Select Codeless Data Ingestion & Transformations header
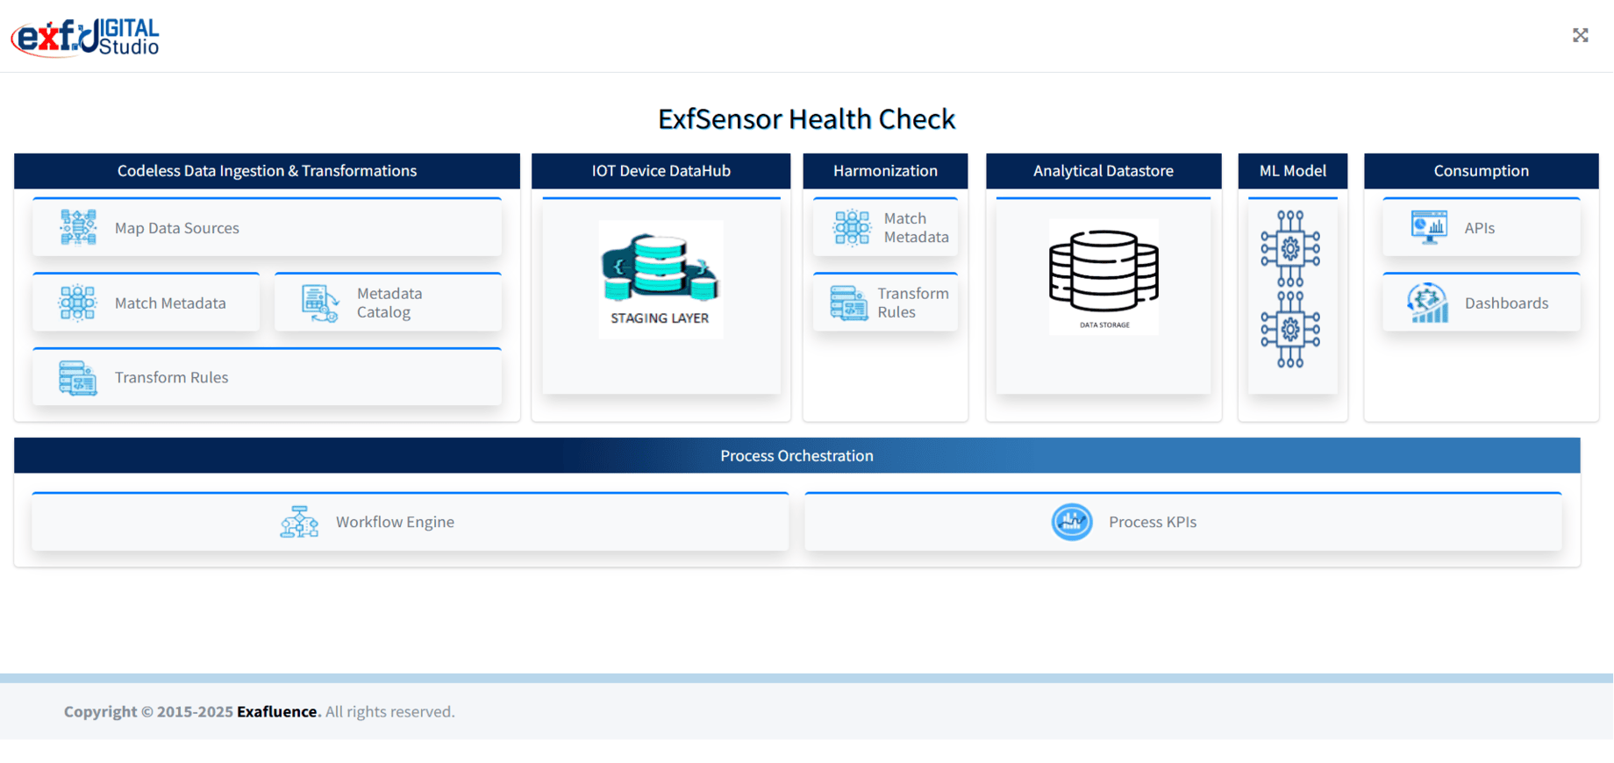 tap(267, 171)
